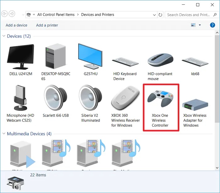Click the change view icon
Viewport: 220px width, 193px height.
[193, 25]
